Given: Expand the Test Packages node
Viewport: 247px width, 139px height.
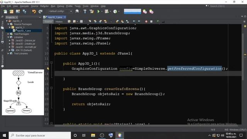Looking at the screenshot, I should click(x=8, y=34).
